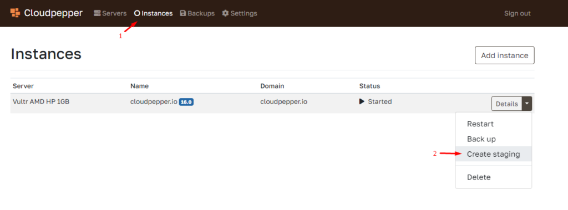
Task: Select the Create staging menu entry
Action: point(493,154)
